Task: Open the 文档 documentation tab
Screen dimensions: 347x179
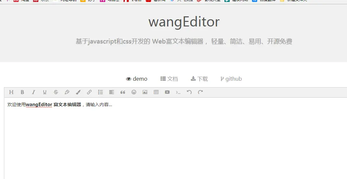Action: [169, 79]
